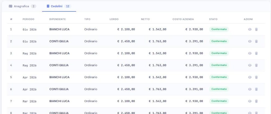Open eye icon for Conti Giulia Giu 2026
The height and width of the screenshot is (114, 271).
250,41
